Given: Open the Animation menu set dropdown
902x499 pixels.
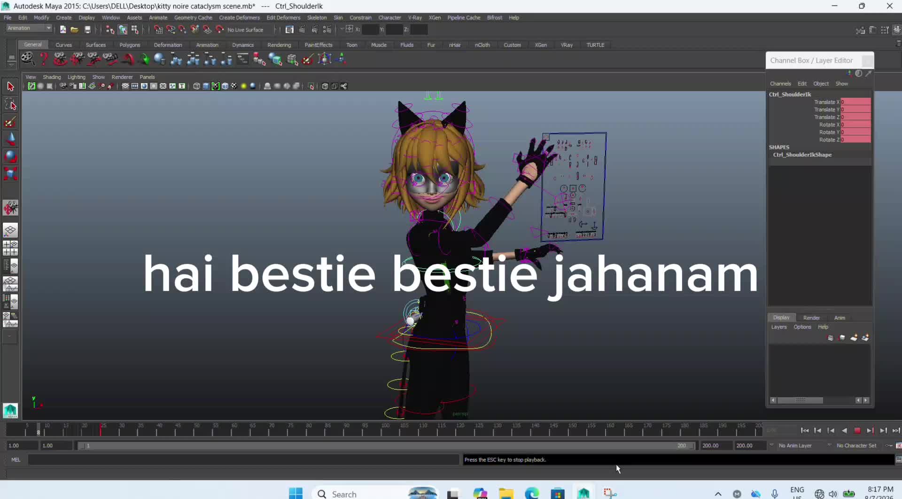Looking at the screenshot, I should click(29, 28).
